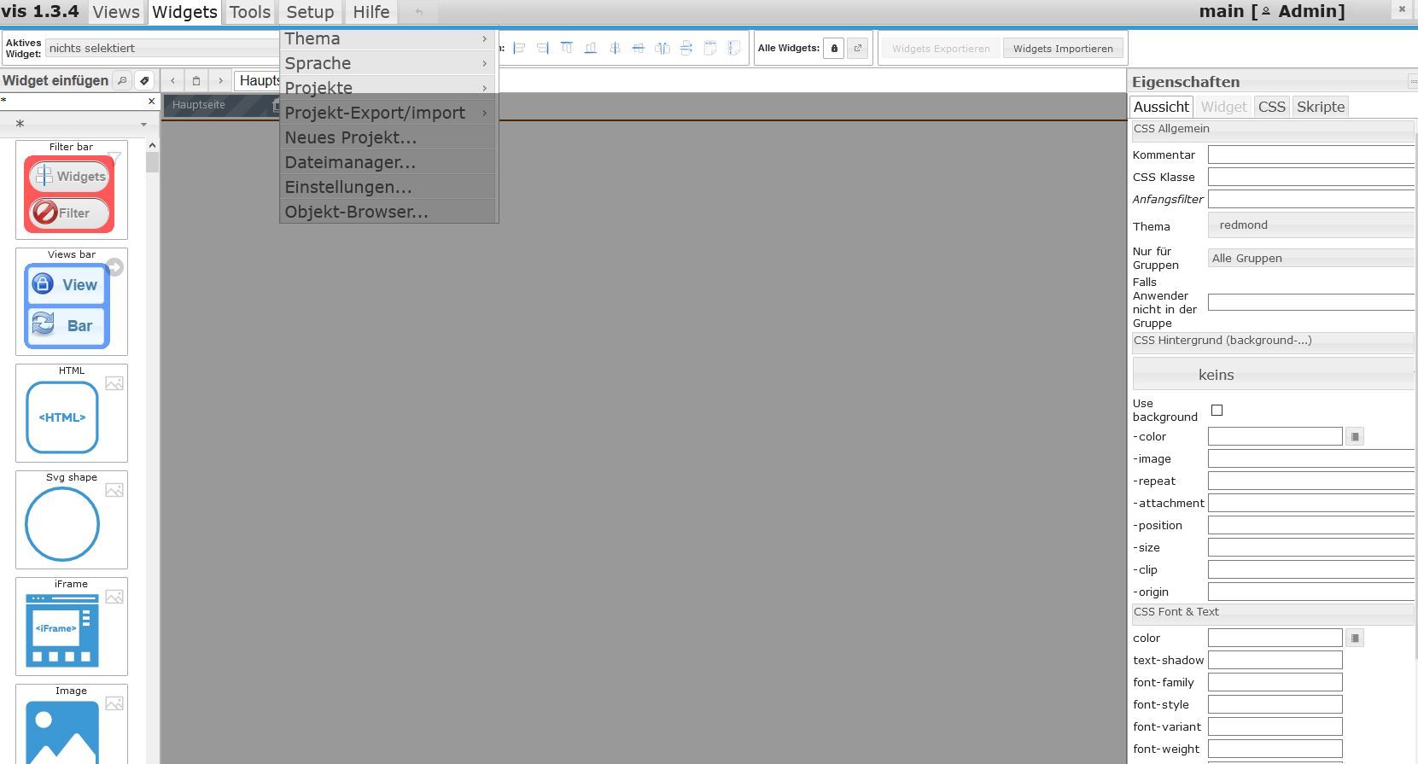Click the Kommentar input field
This screenshot has height=764, width=1418.
coord(1311,155)
